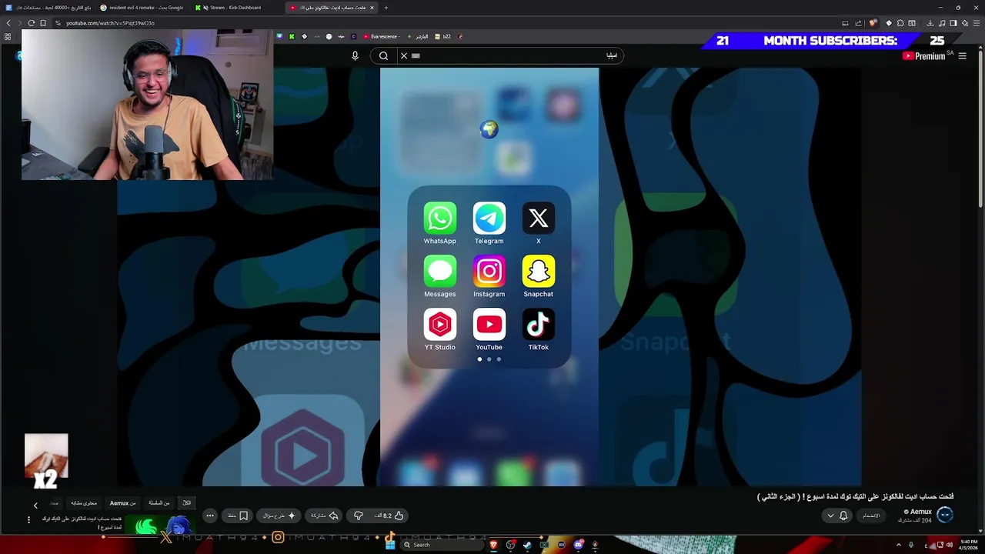Select the 'All' filter chip

pos(186,502)
